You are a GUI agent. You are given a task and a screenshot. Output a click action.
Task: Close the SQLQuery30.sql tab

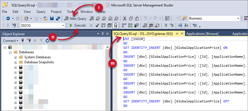tap(182, 33)
